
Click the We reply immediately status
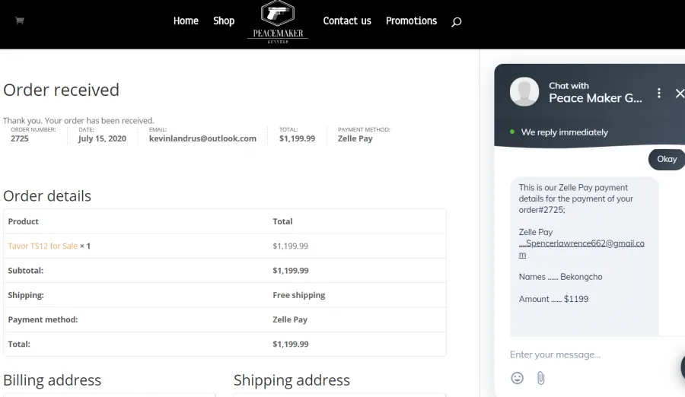tap(565, 132)
